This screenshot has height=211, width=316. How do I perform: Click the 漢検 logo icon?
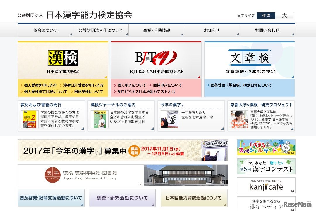click(x=63, y=58)
